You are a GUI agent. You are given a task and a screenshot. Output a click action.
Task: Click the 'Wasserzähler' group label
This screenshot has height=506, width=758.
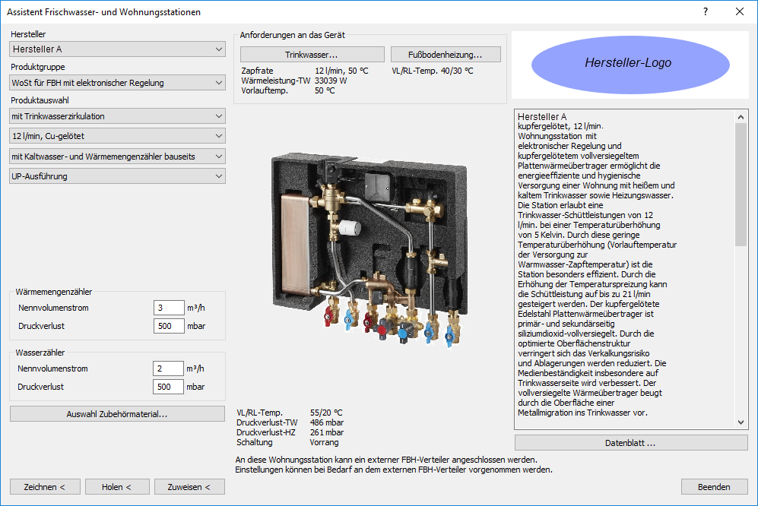coord(40,353)
